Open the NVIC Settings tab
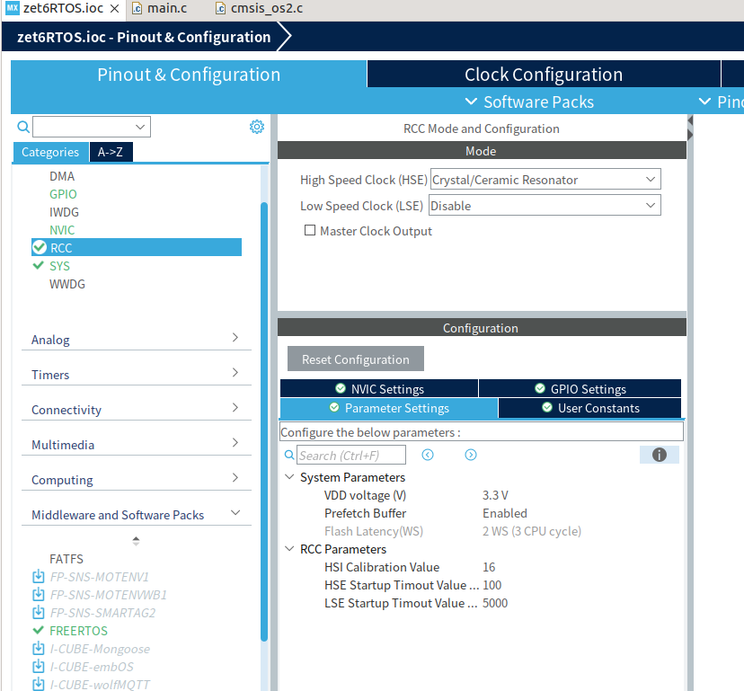Image resolution: width=744 pixels, height=691 pixels. [x=379, y=387]
